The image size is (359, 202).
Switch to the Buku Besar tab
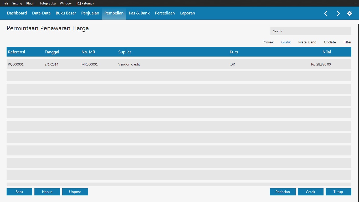tap(66, 13)
